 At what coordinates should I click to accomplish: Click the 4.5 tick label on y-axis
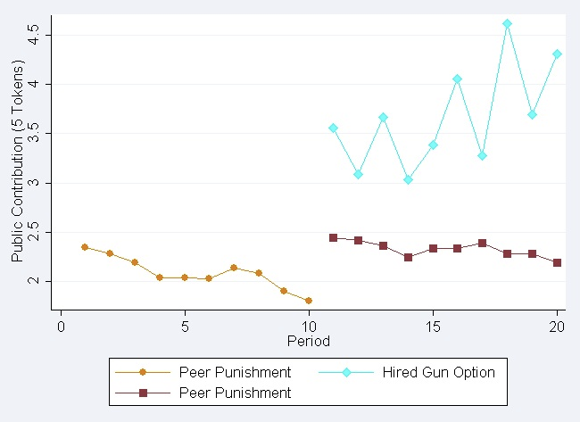click(x=35, y=35)
